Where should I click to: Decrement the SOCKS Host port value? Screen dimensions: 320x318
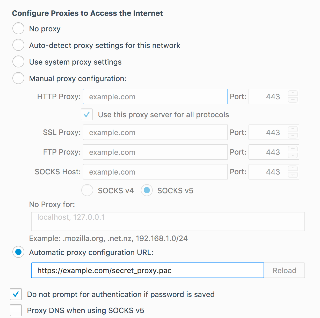[x=293, y=175]
